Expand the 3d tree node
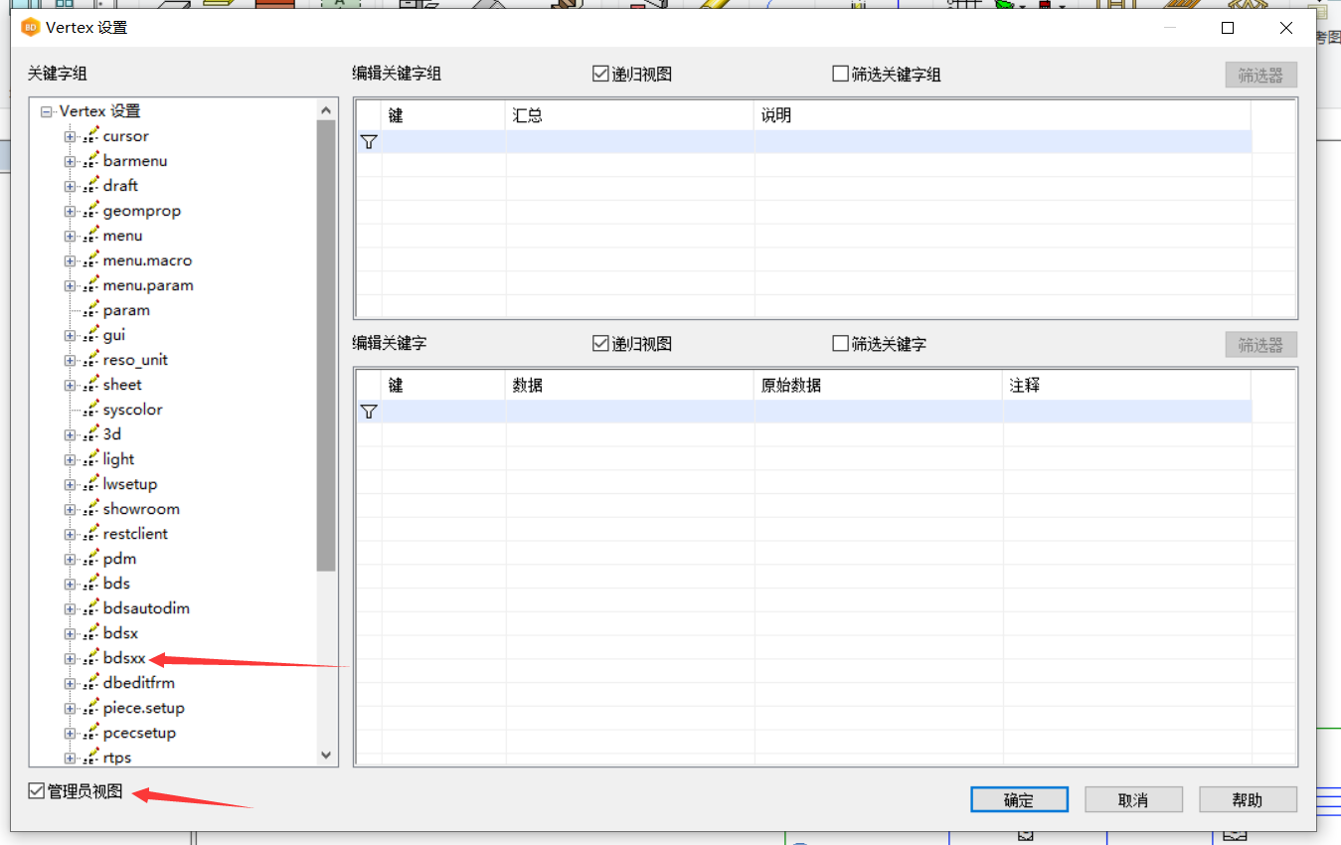Screen dimensions: 1341x845 (x=71, y=435)
